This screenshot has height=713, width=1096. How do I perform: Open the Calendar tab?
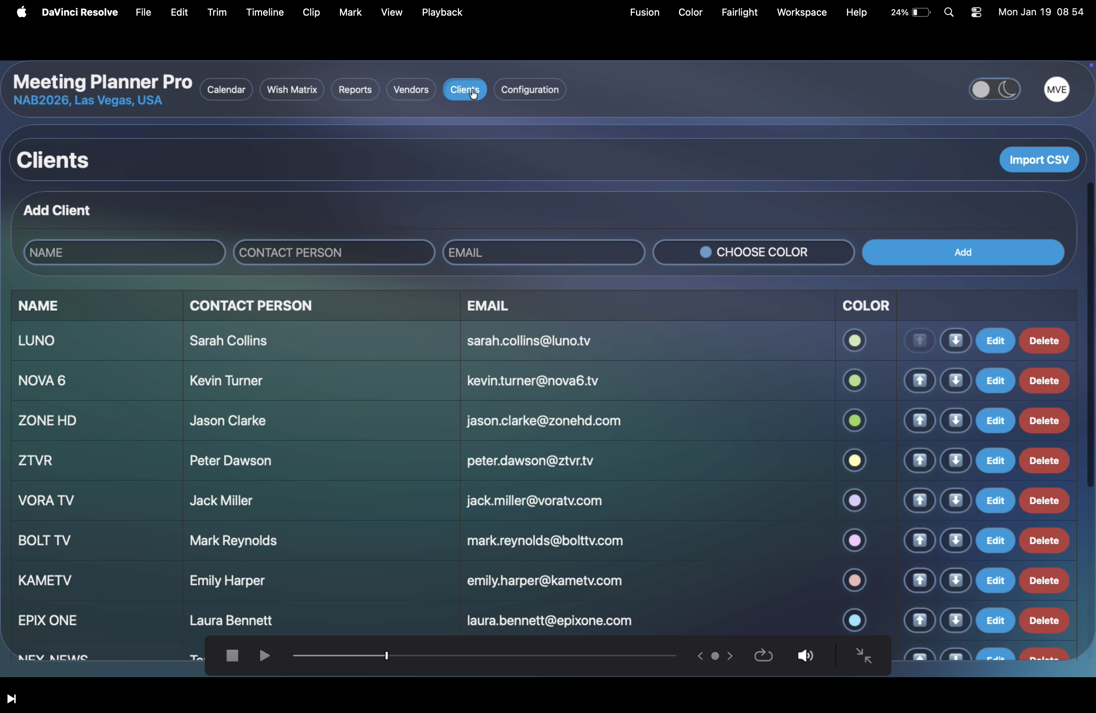pos(226,89)
